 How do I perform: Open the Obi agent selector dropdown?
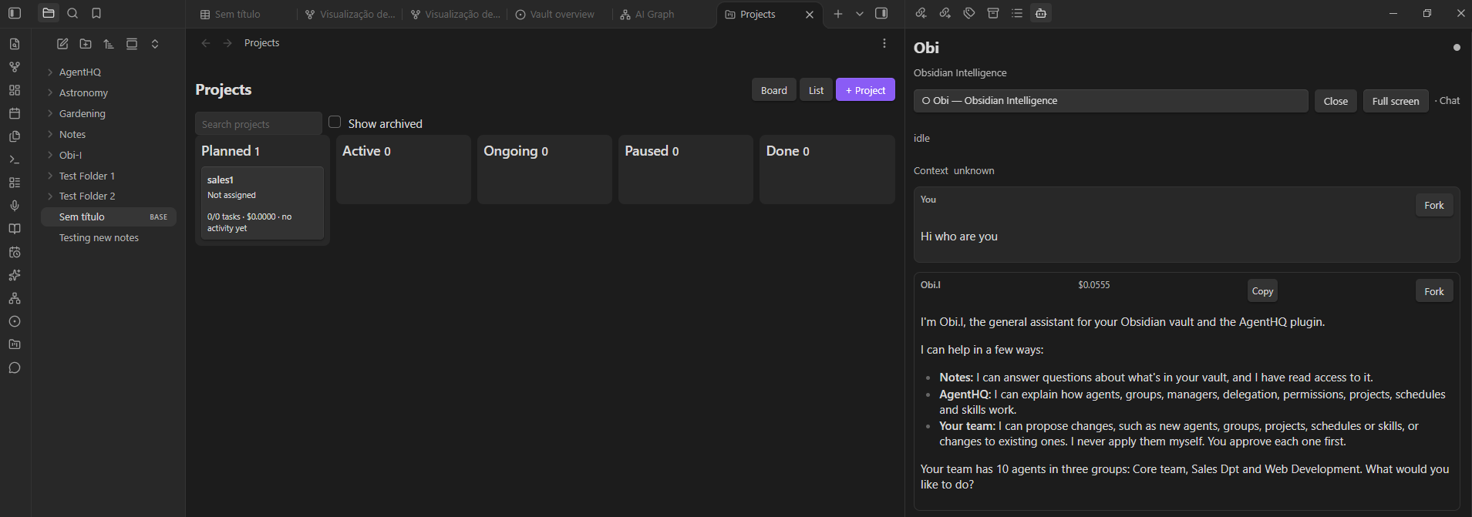point(1110,101)
